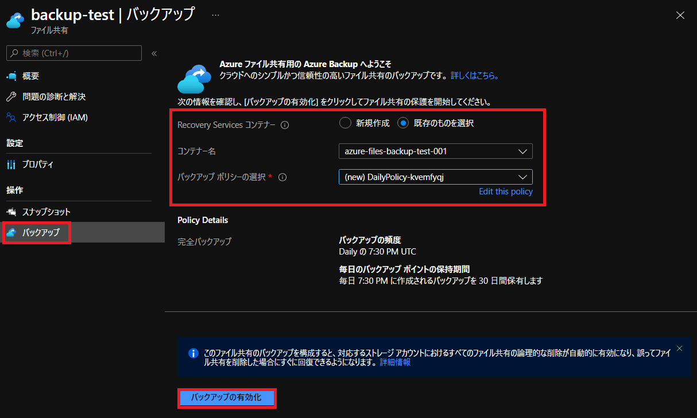Click the 概要 overview icon

point(11,76)
